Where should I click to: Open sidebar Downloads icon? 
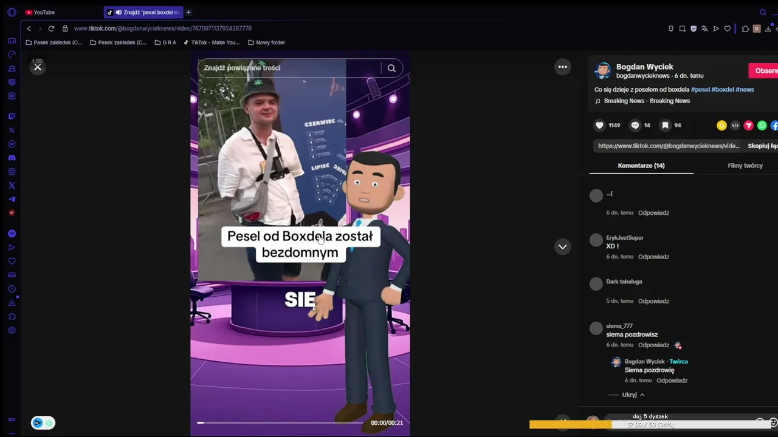coord(12,302)
